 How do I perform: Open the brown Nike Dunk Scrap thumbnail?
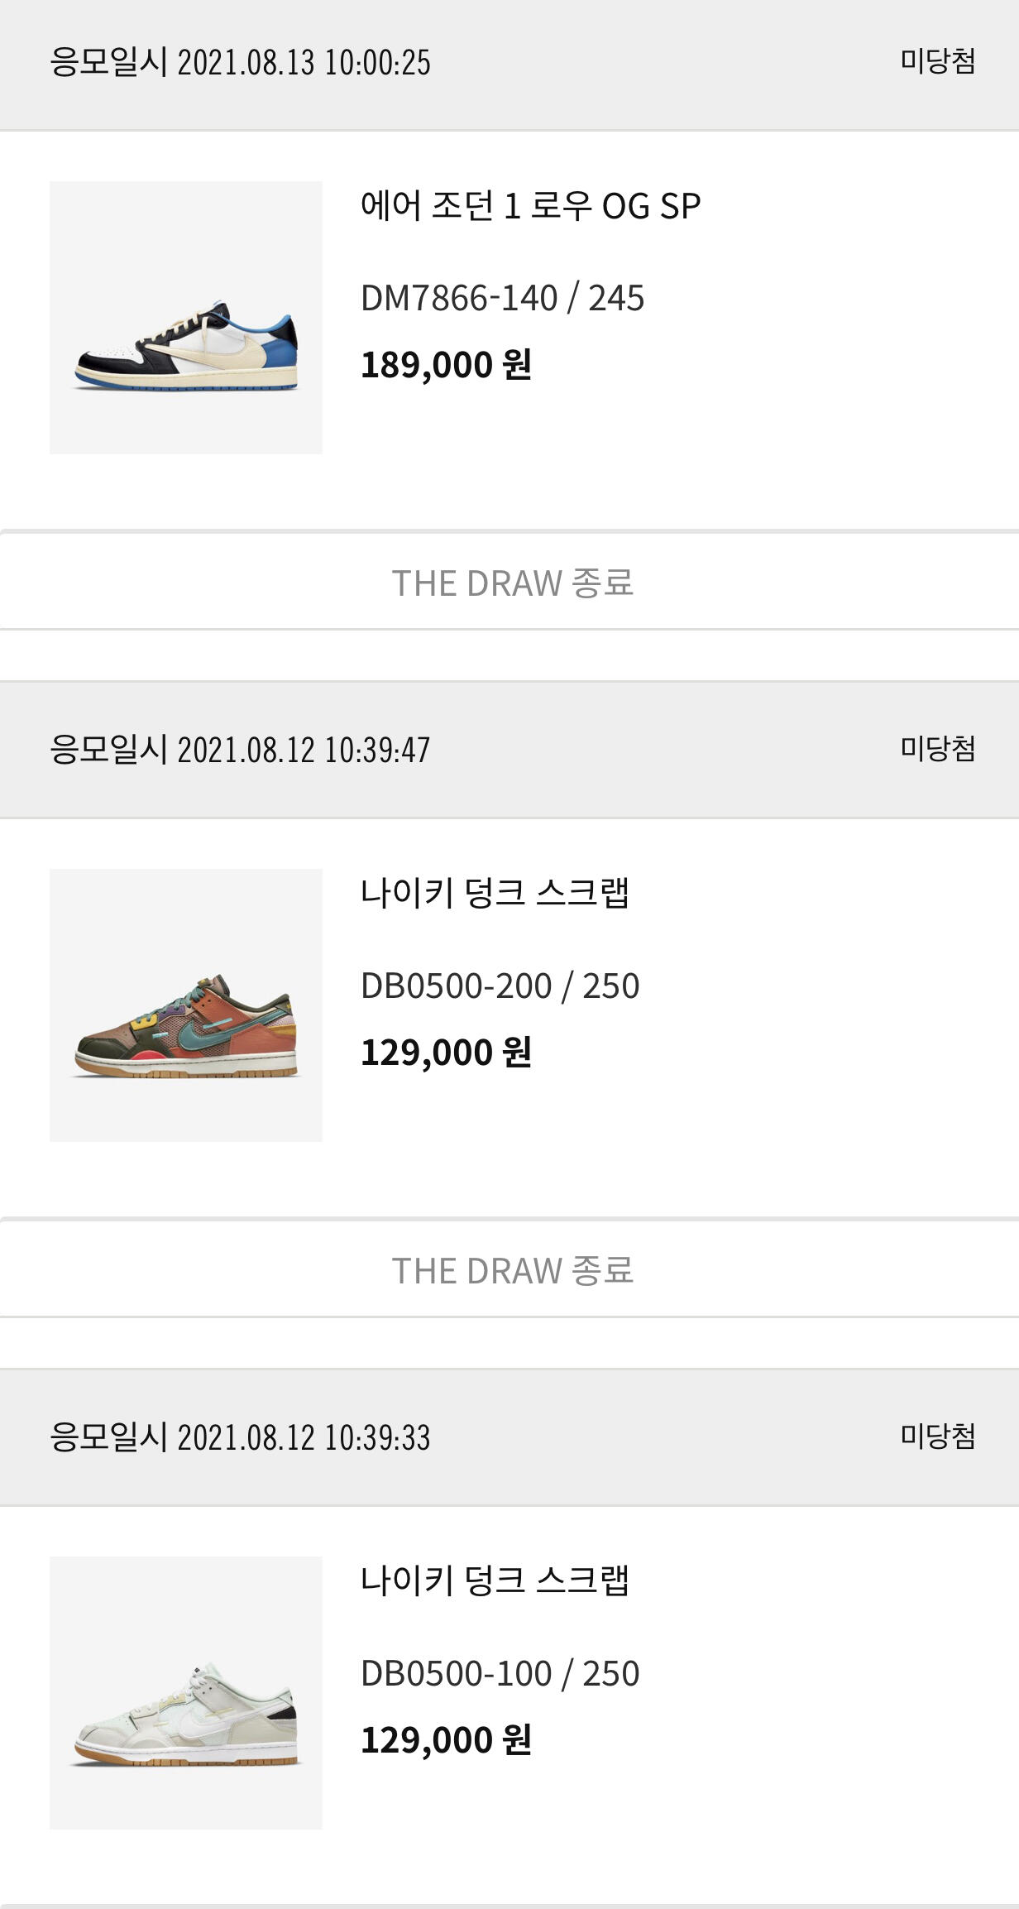click(186, 1005)
